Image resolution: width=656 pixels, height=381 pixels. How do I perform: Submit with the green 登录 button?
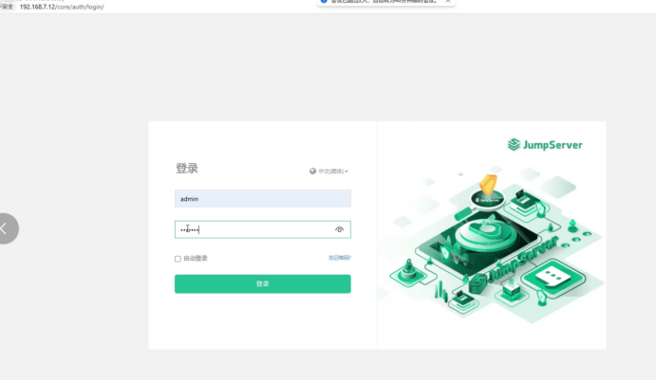263,283
